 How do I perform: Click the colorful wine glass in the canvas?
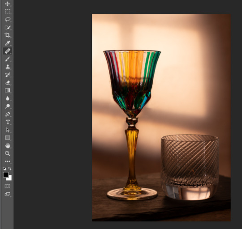coord(132,125)
